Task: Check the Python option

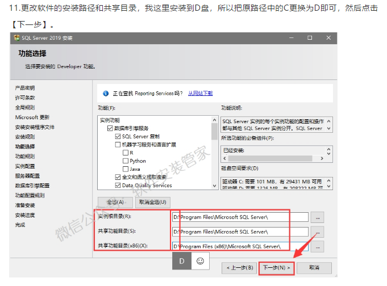Action: [x=126, y=161]
